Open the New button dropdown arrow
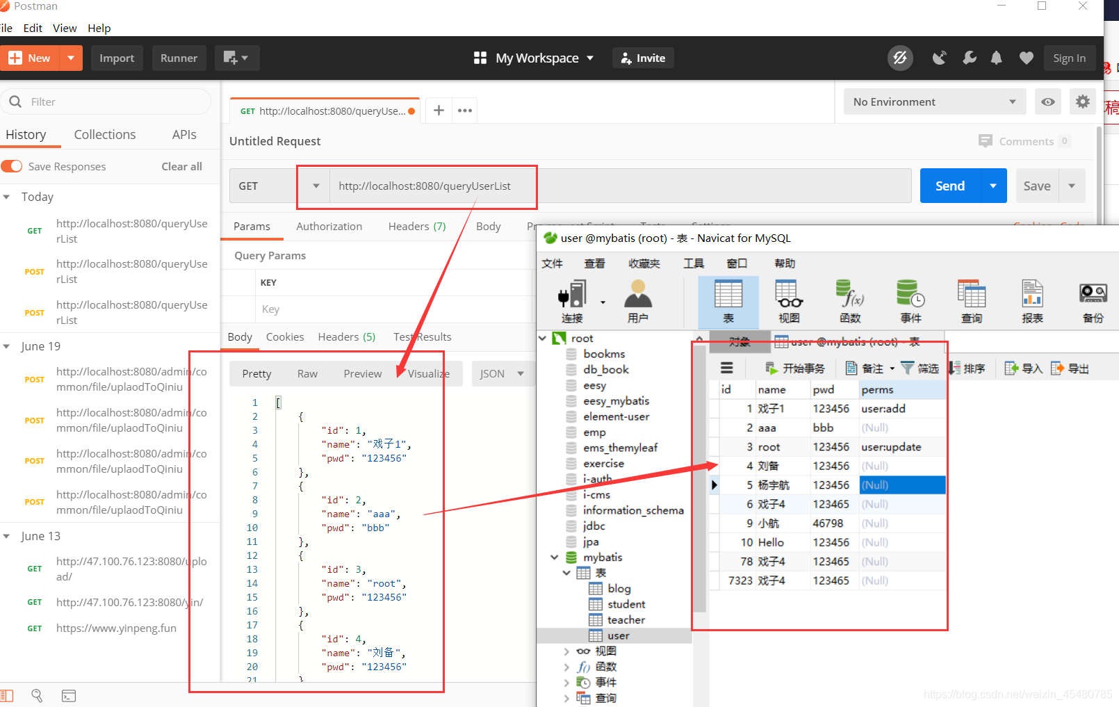Screen dimensions: 1119x707 coord(71,58)
